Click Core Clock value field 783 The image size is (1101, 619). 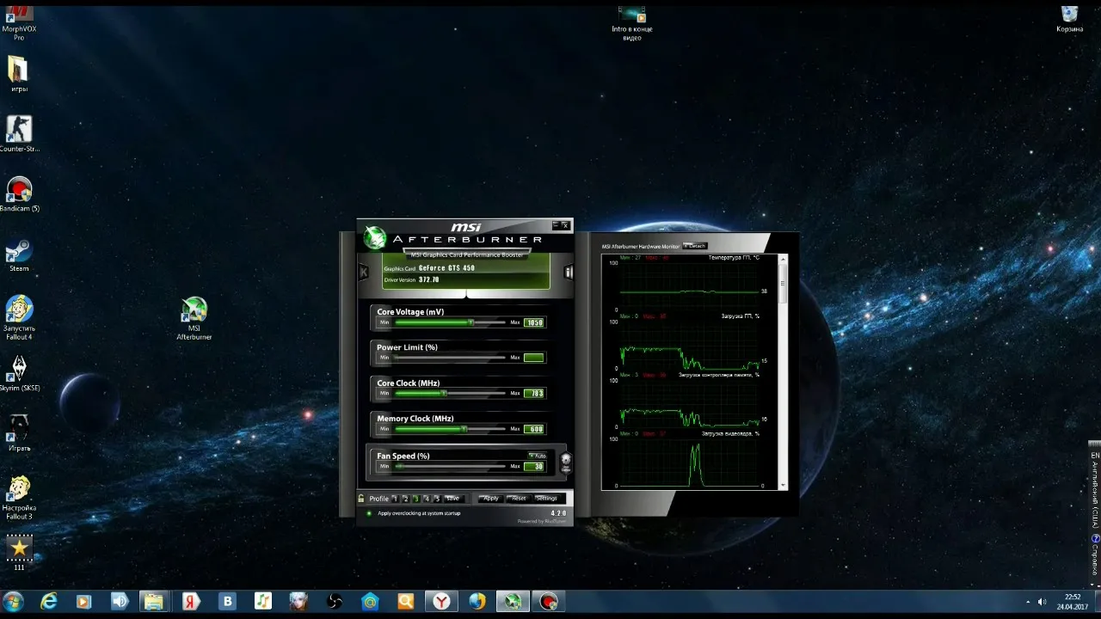[534, 393]
